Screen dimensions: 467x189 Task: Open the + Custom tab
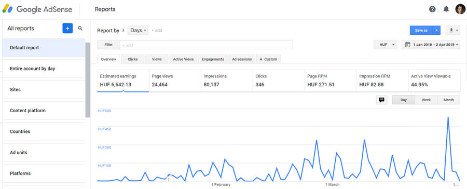point(268,59)
